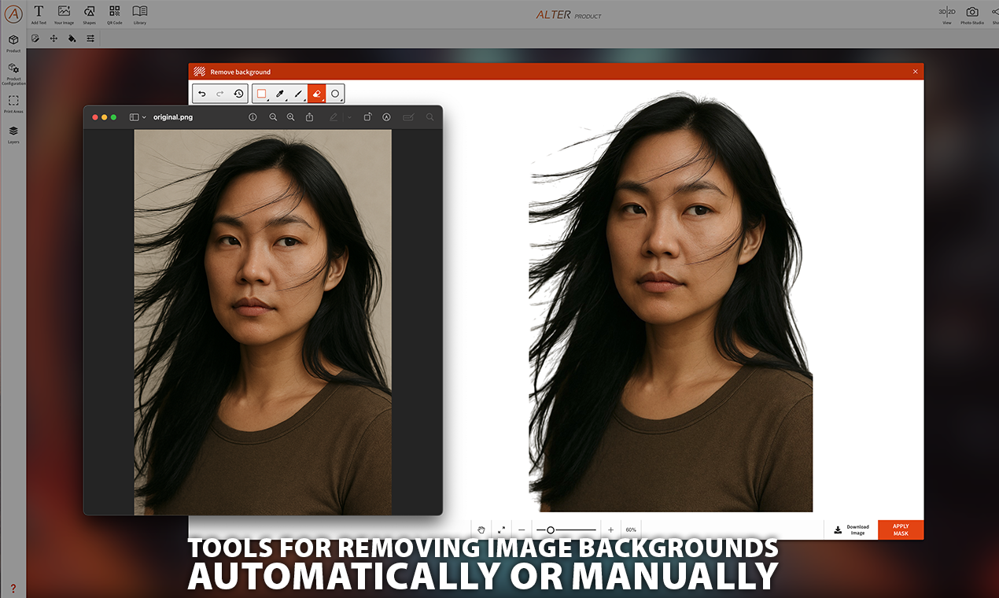The height and width of the screenshot is (598, 999).
Task: Select the Add Text tool
Action: click(39, 14)
